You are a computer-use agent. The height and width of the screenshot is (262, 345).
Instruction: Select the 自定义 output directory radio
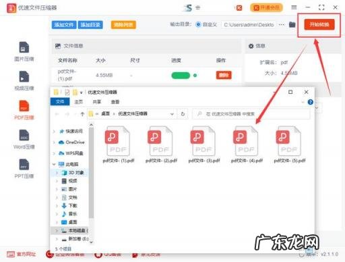(198, 24)
